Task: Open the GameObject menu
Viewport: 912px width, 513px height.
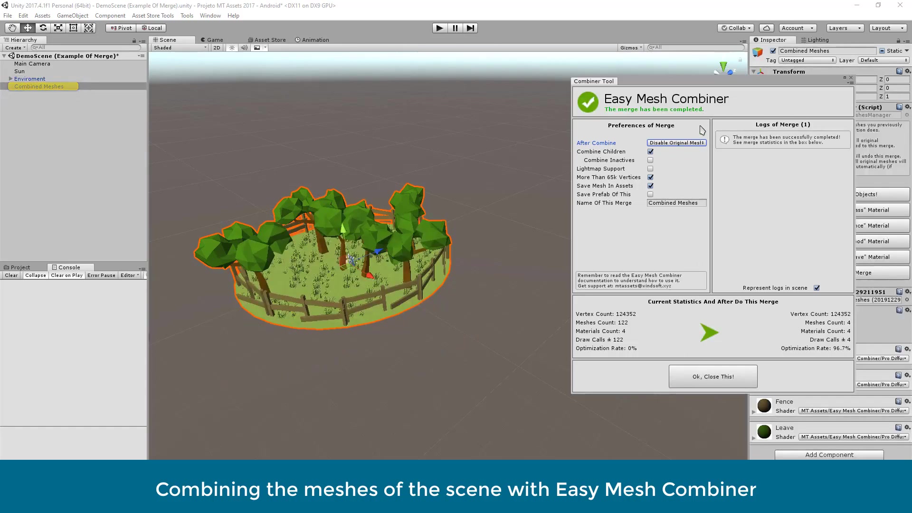Action: pos(73,16)
